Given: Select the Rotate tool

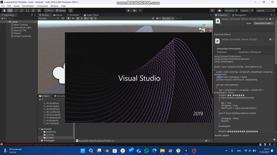Looking at the screenshot, I should [x=16, y=10].
